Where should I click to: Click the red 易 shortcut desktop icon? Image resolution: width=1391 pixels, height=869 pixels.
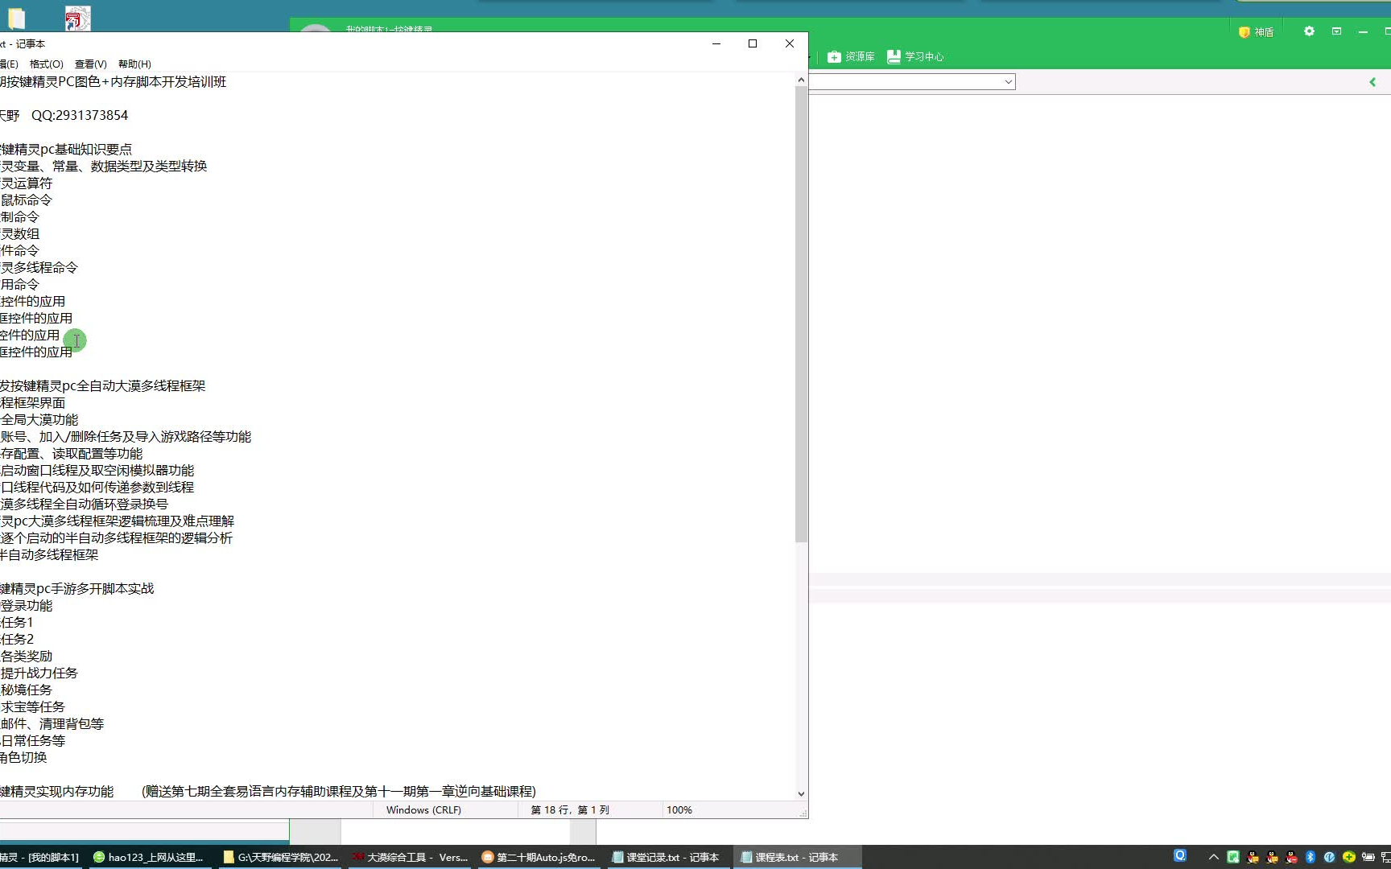click(77, 19)
